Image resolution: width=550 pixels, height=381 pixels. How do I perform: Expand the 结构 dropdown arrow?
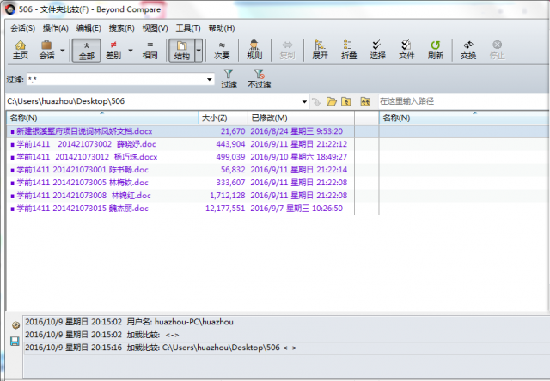tap(199, 51)
